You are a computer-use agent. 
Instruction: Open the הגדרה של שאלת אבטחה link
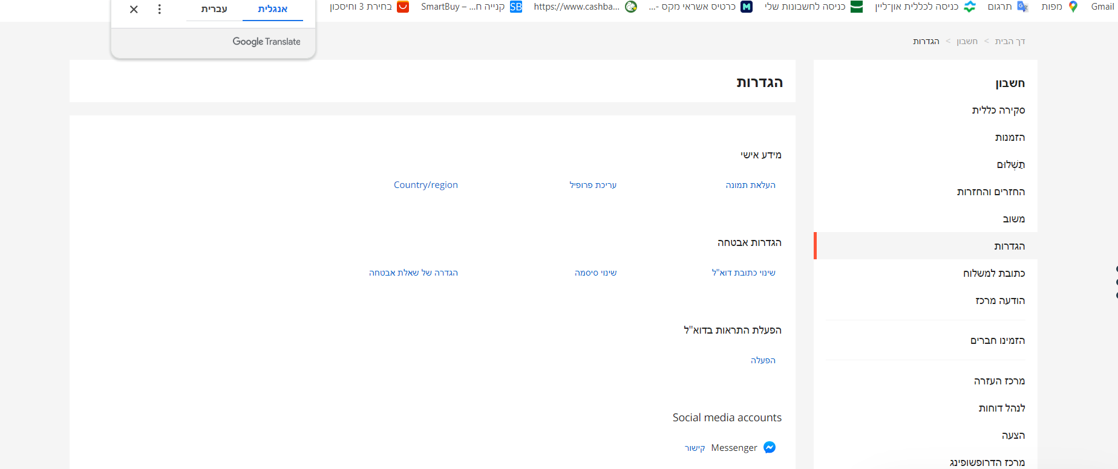413,273
